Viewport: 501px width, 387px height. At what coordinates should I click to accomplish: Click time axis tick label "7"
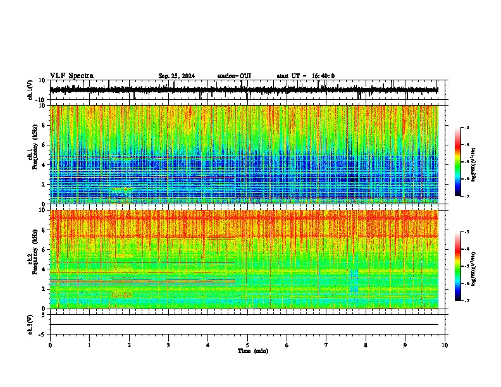click(326, 345)
